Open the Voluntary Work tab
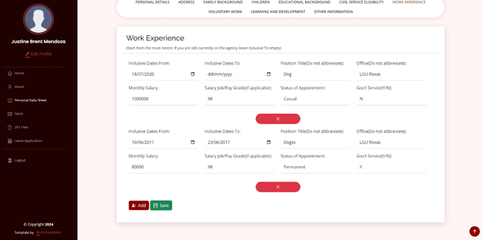 pos(225,12)
